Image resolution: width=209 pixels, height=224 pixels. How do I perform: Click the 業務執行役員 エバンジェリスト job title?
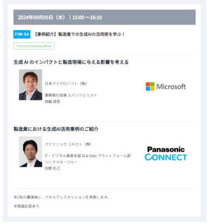pos(71,95)
